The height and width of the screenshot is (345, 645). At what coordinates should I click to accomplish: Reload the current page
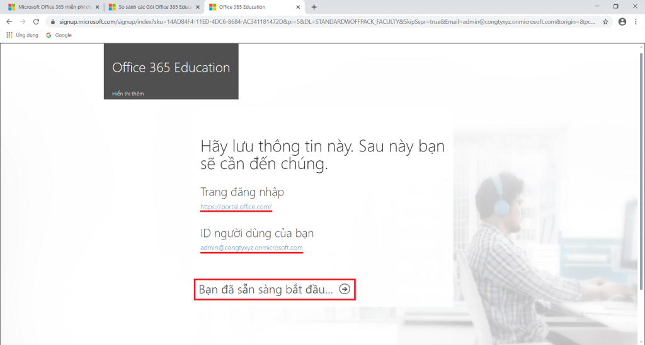pos(36,22)
